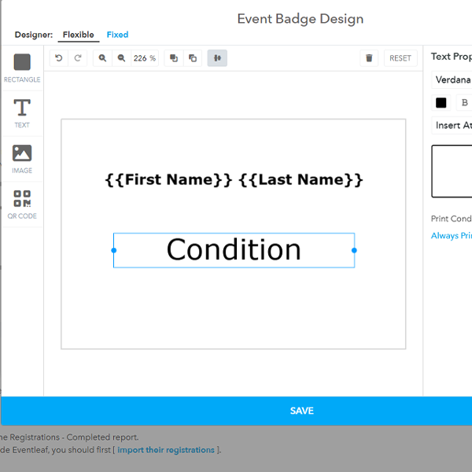Delete element with trash icon
The width and height of the screenshot is (472, 472).
(369, 58)
